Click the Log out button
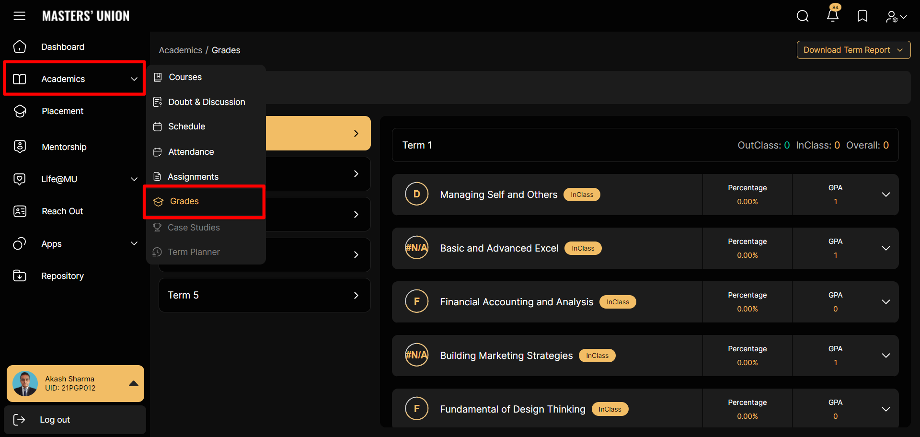Image resolution: width=920 pixels, height=437 pixels. 55,420
